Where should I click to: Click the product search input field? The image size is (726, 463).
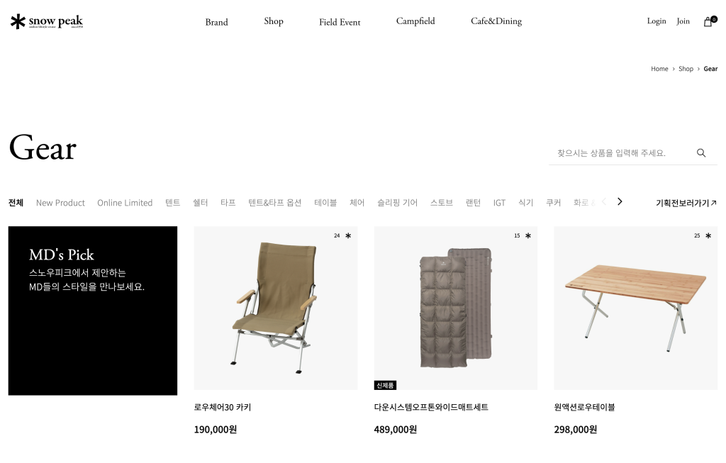pyautogui.click(x=620, y=153)
